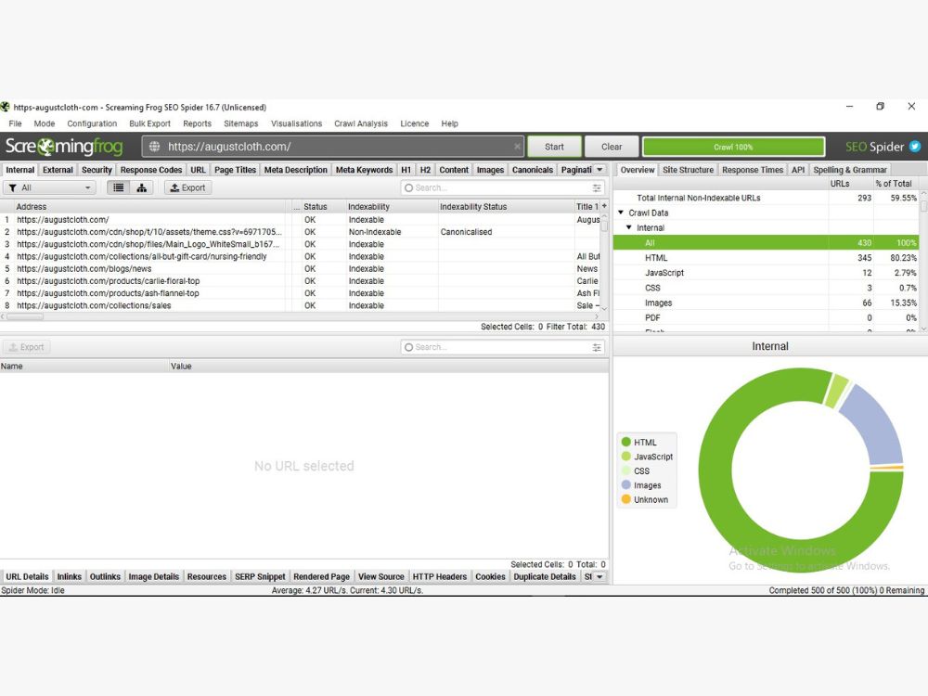Add column with plus icon
Viewport: 928px width, 696px height.
(x=604, y=206)
